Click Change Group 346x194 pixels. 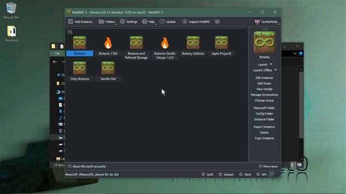(264, 101)
